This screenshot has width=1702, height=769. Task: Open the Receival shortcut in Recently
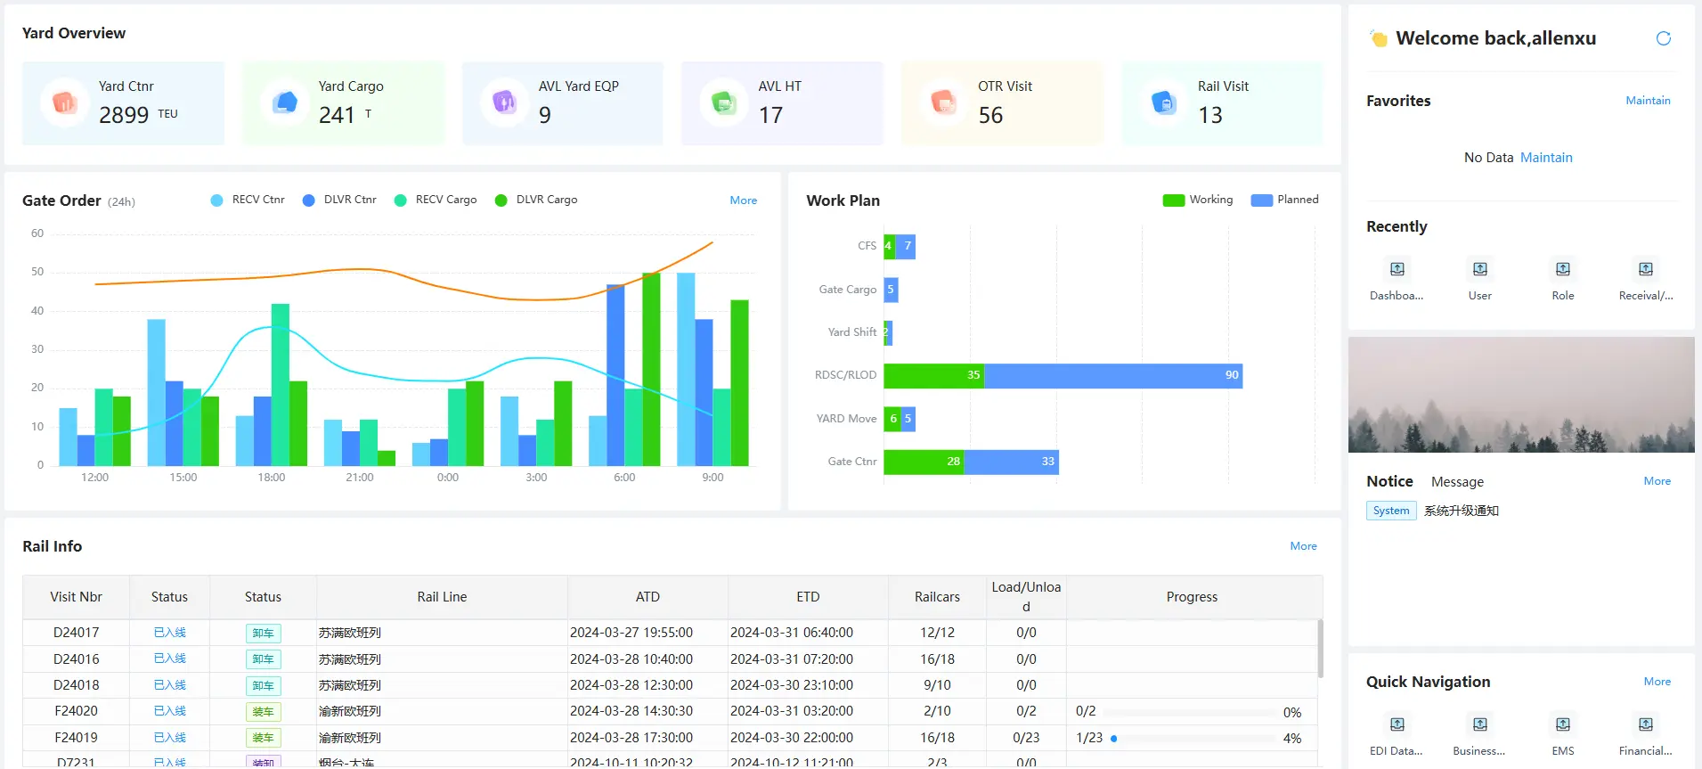1645,279
